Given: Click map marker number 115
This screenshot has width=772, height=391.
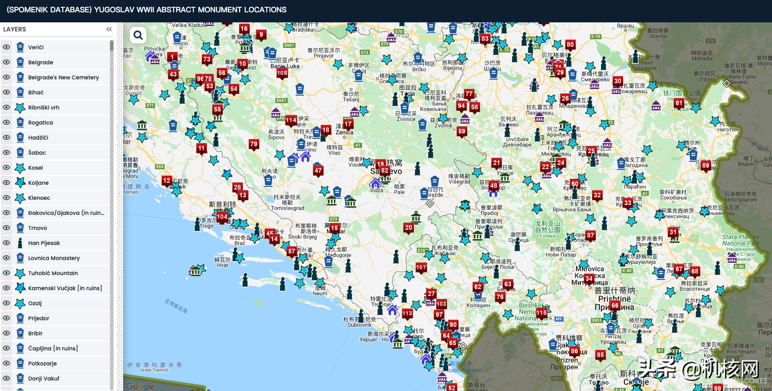Looking at the screenshot, I should tap(541, 313).
